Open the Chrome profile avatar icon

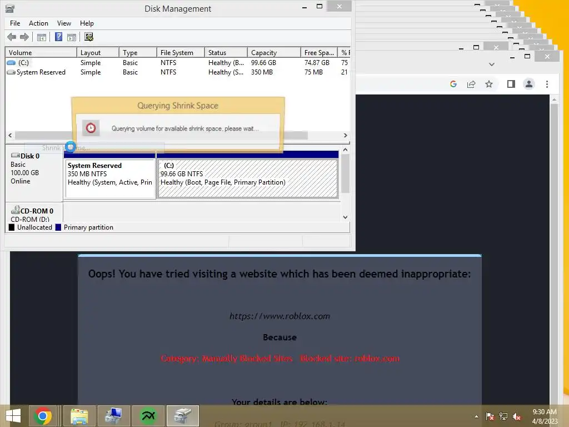pyautogui.click(x=529, y=85)
